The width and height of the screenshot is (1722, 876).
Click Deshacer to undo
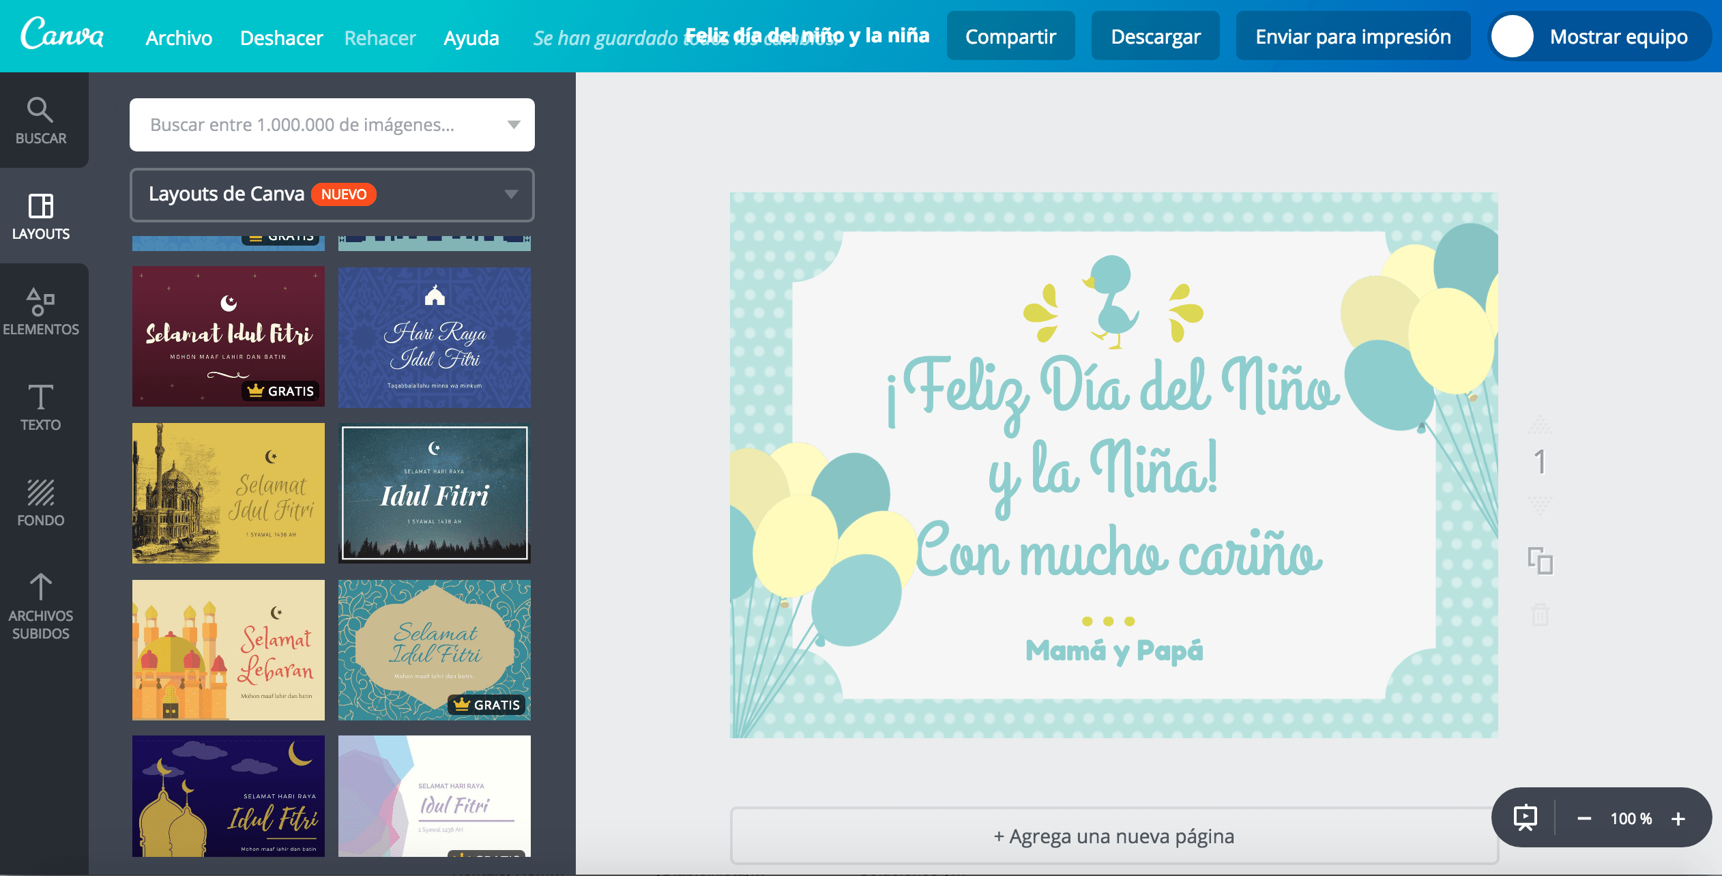coord(281,38)
